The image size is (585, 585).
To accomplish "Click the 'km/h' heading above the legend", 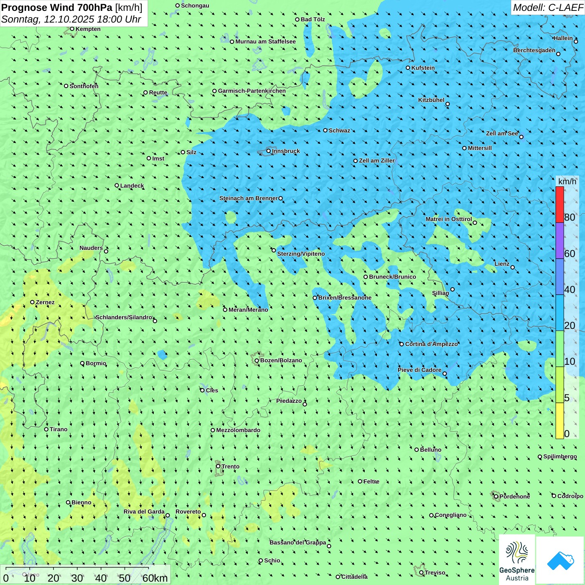I will pos(567,181).
